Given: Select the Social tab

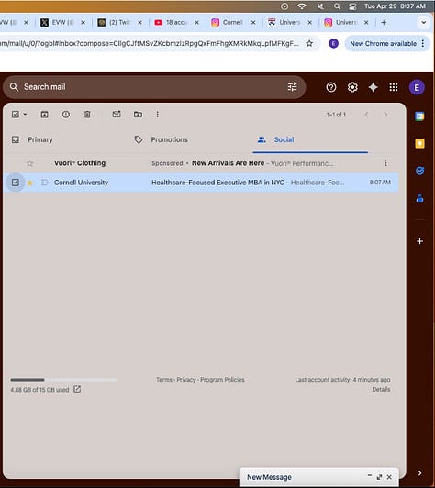Looking at the screenshot, I should (310, 139).
